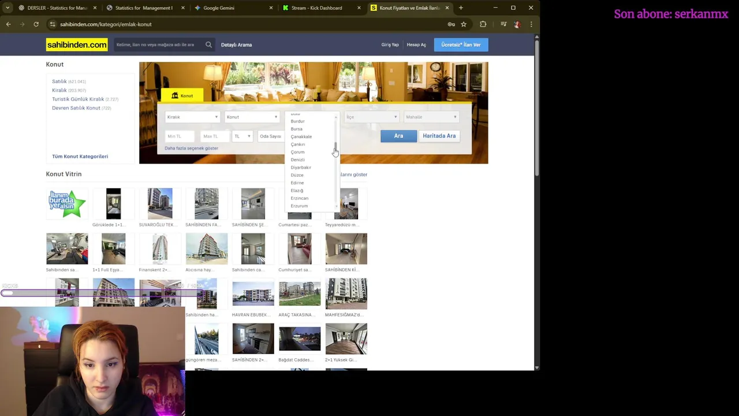The height and width of the screenshot is (416, 739).
Task: Open the saved passwords key icon
Action: 451,24
